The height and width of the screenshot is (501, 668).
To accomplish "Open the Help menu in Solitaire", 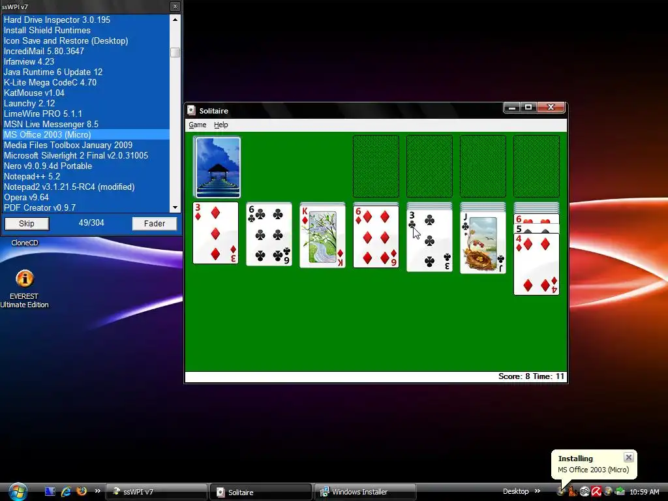I will 220,125.
